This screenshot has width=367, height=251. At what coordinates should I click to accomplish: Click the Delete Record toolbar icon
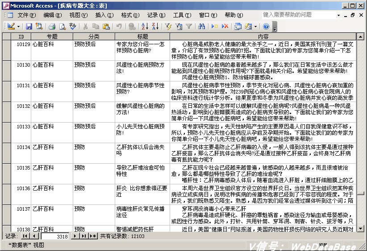point(225,26)
